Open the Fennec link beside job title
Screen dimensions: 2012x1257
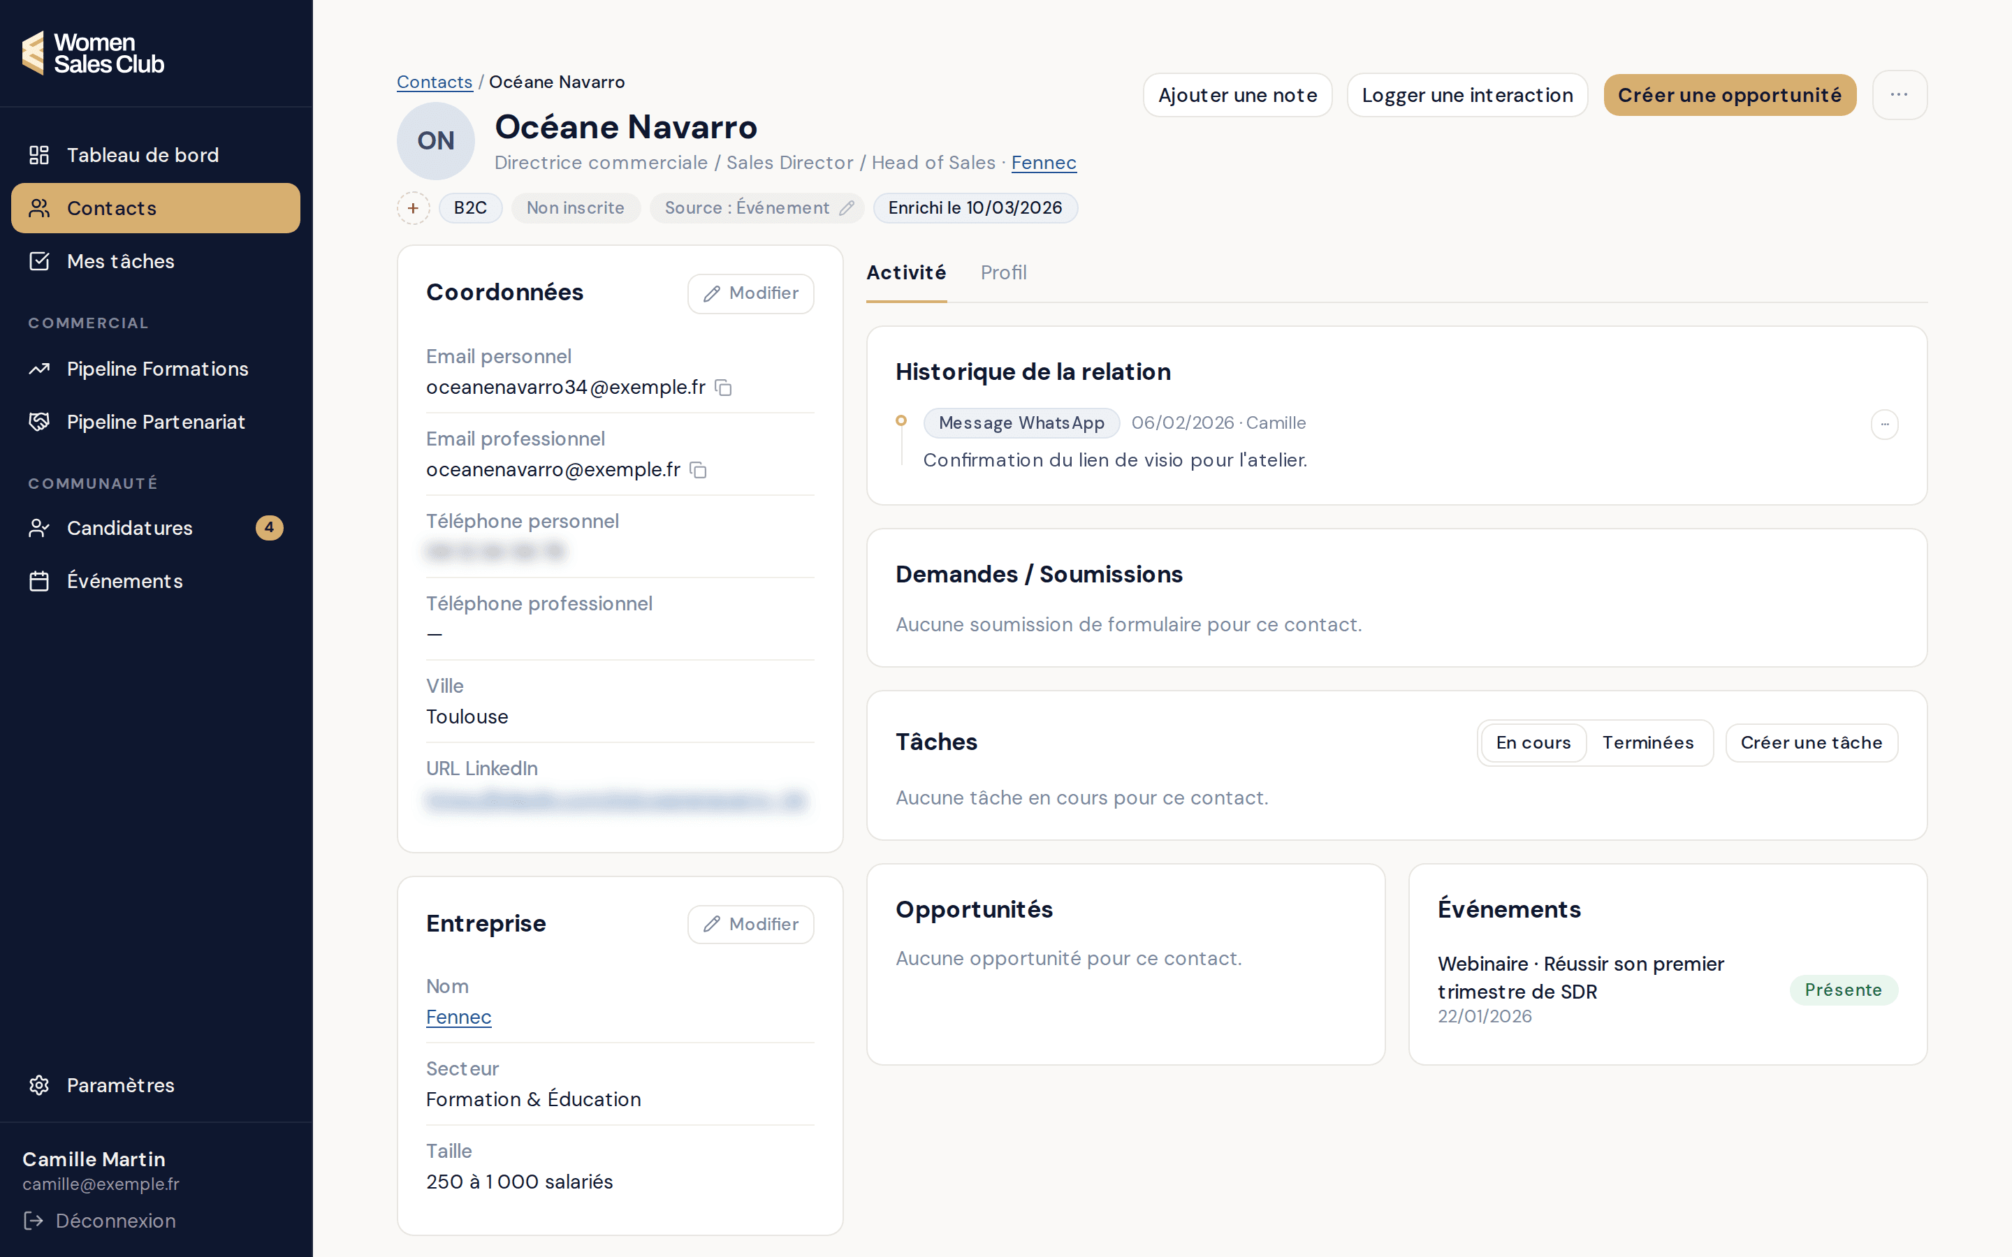point(1044,163)
